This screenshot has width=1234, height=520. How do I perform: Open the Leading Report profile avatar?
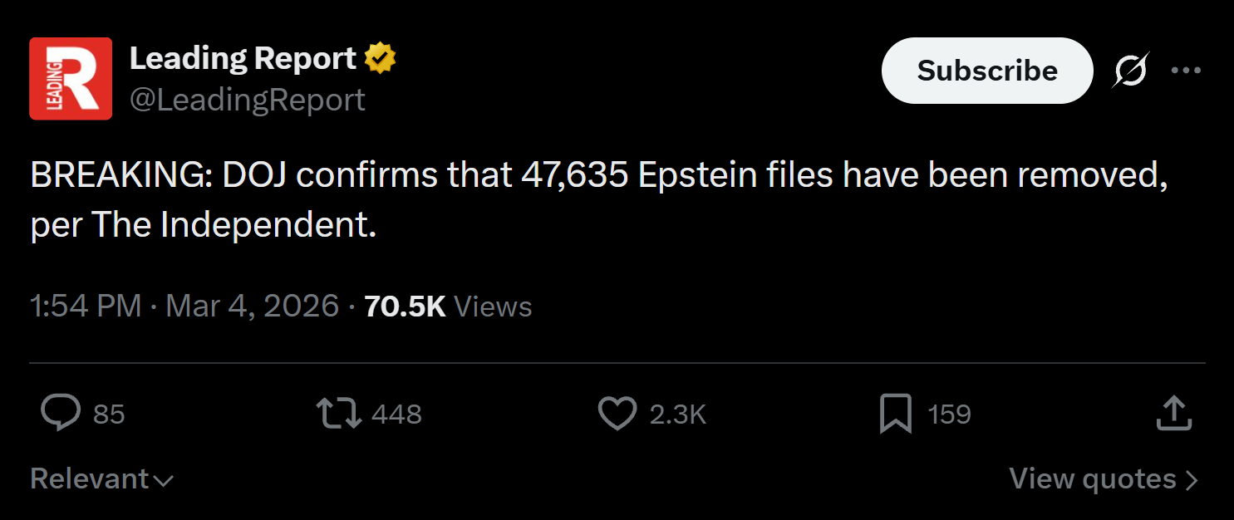(71, 79)
